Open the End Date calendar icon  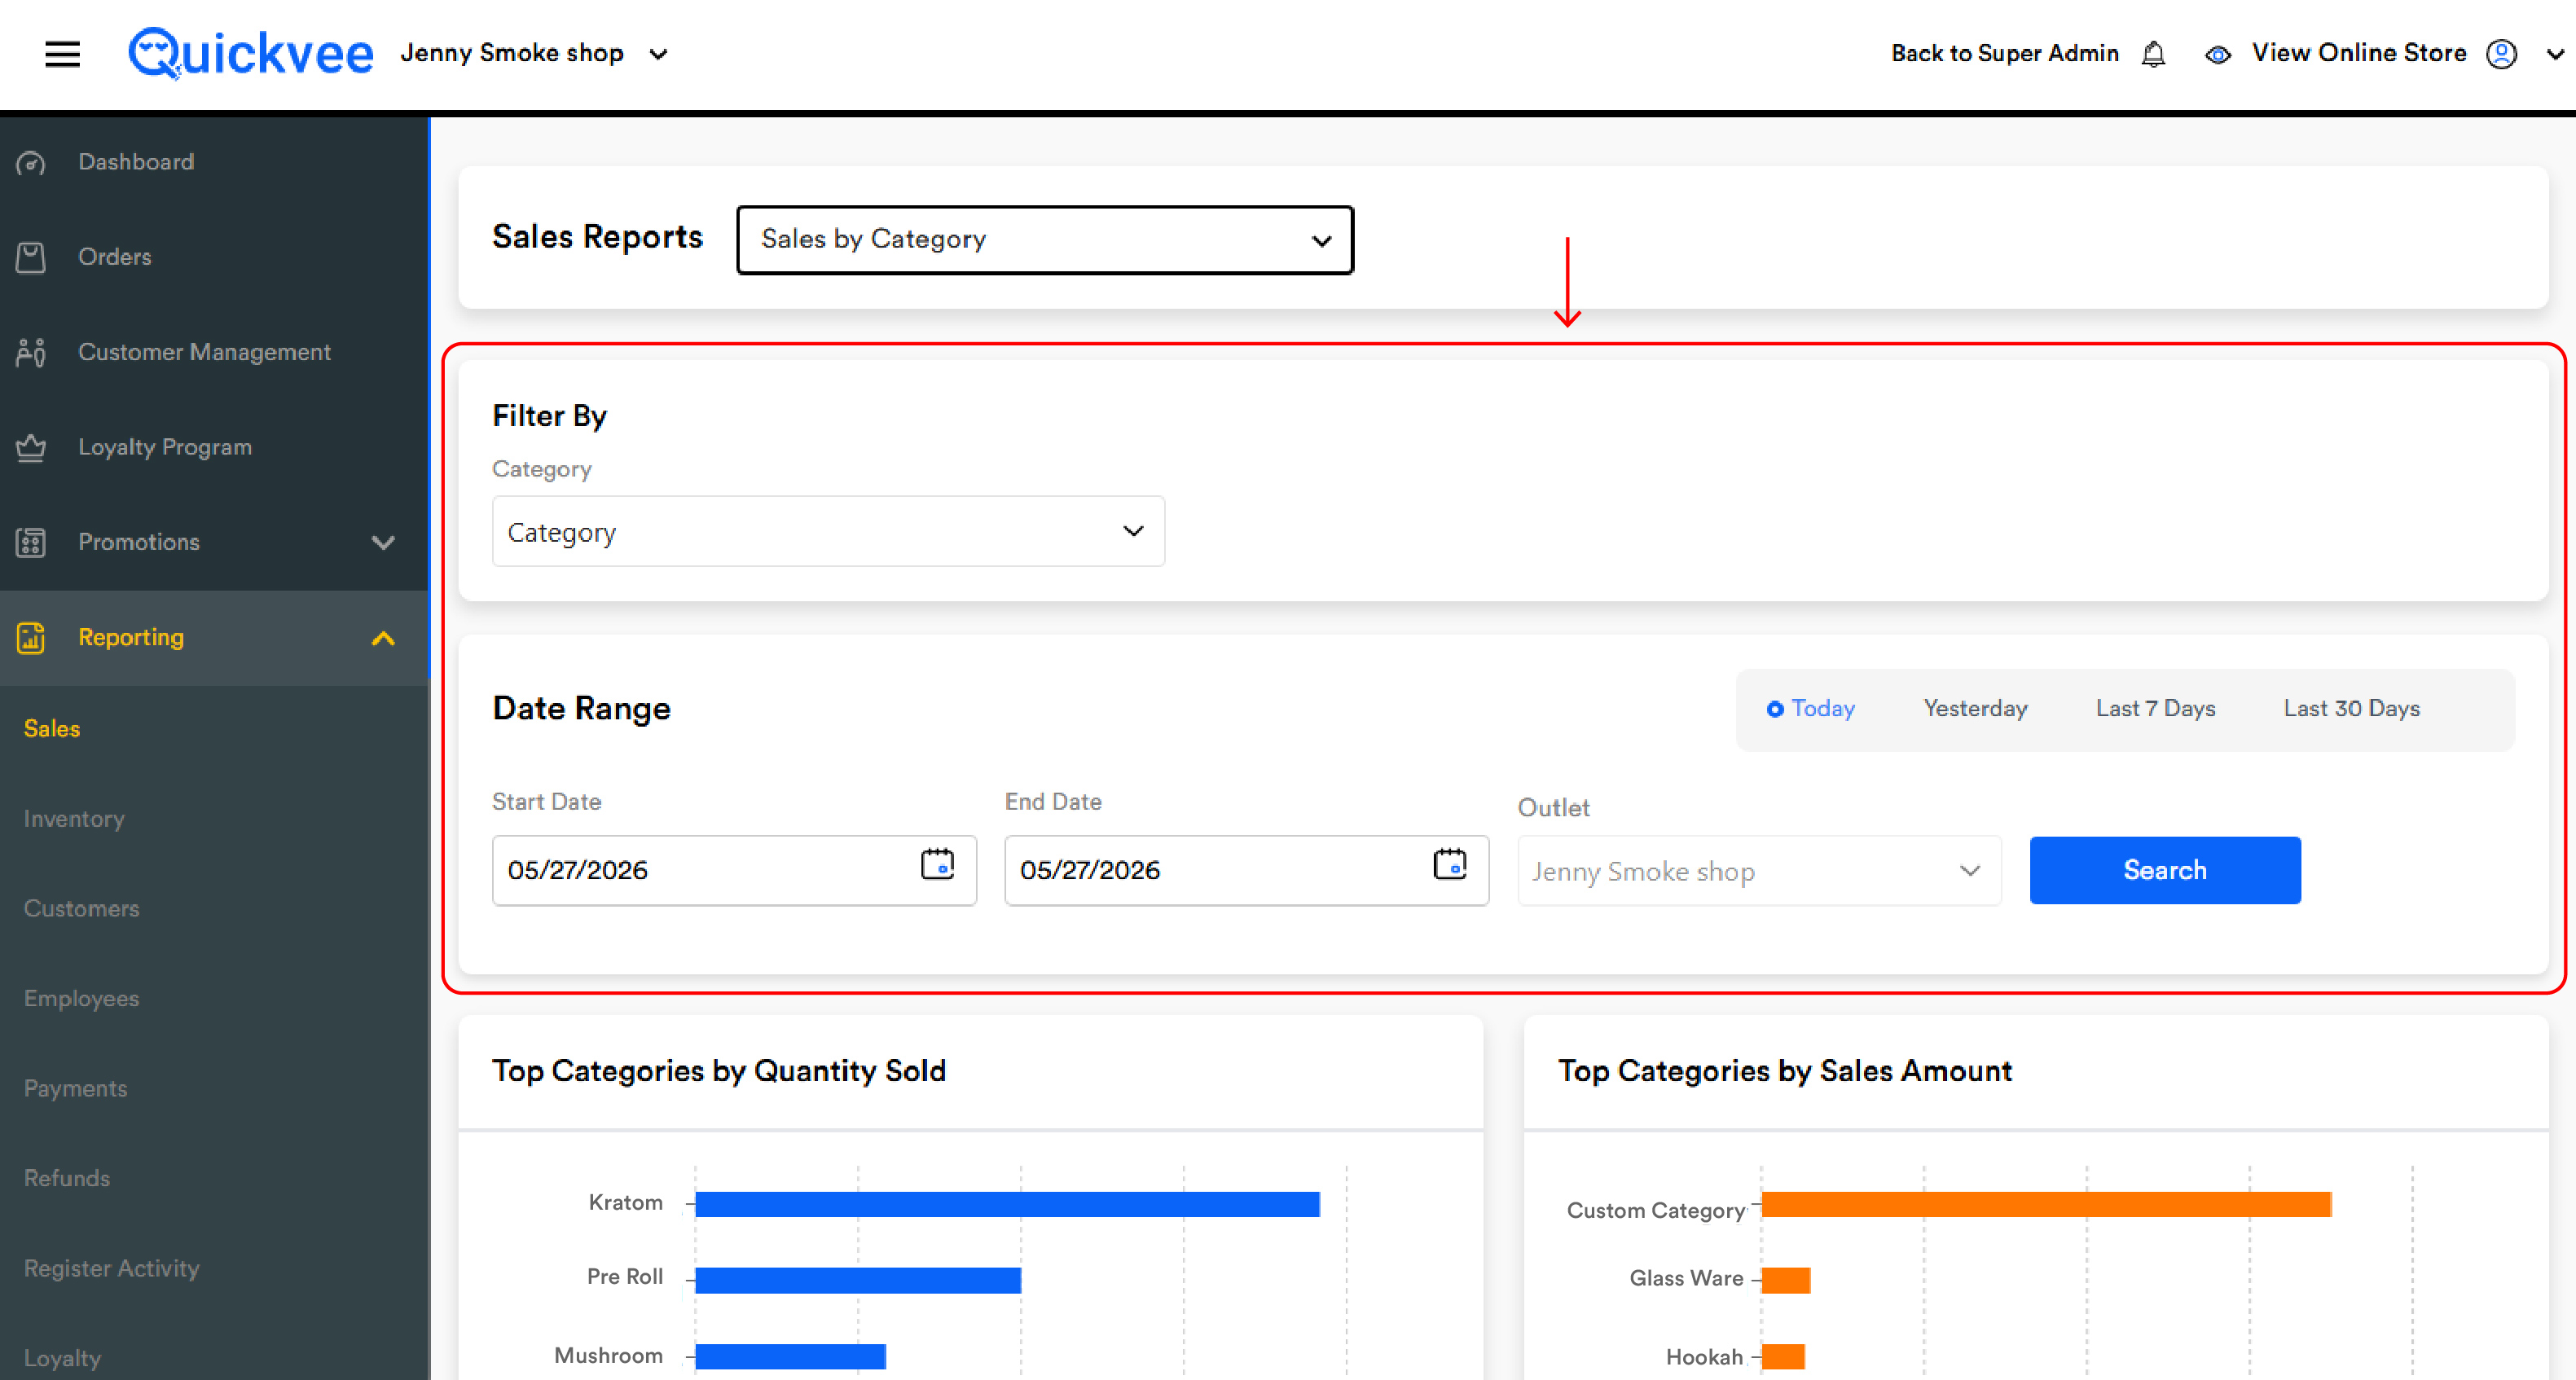(1449, 864)
